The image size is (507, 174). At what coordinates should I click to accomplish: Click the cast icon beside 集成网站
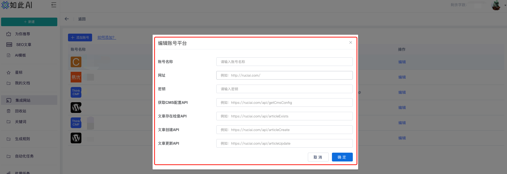[9, 100]
